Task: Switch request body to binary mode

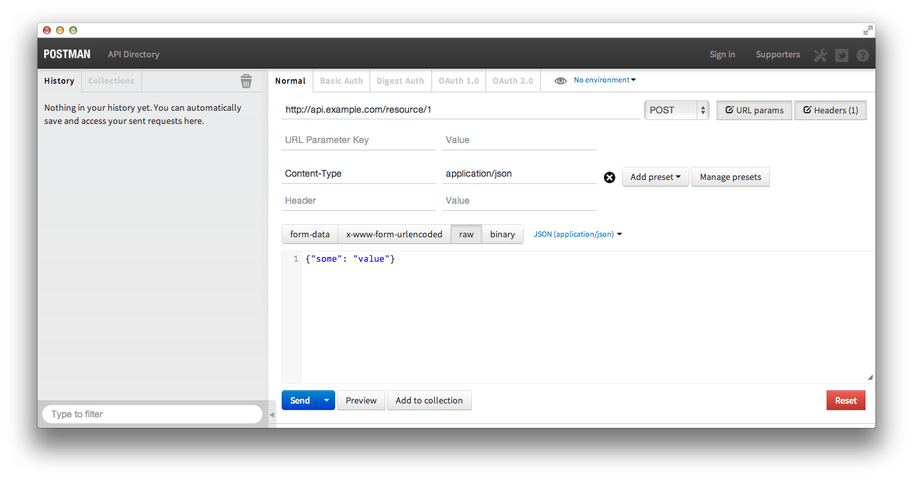Action: click(502, 234)
